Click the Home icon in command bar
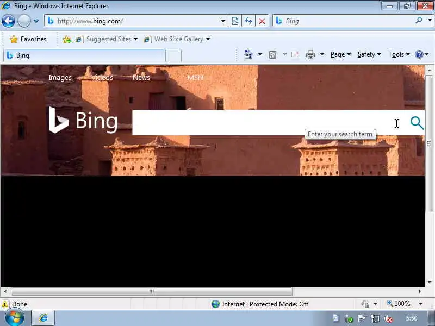 (248, 54)
